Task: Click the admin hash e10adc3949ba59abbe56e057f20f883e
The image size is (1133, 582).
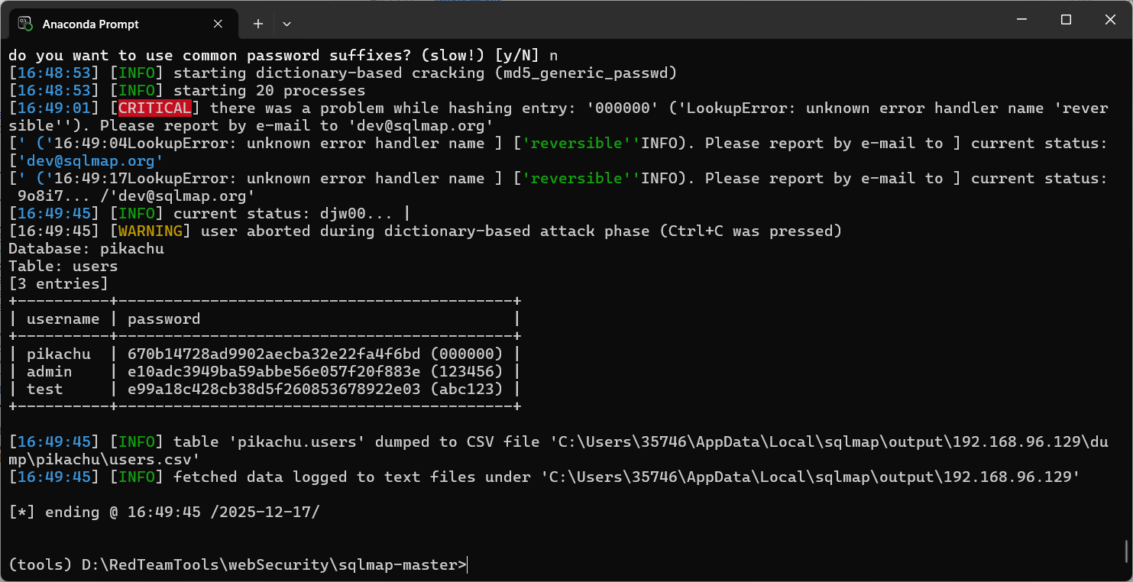Action: (x=274, y=371)
